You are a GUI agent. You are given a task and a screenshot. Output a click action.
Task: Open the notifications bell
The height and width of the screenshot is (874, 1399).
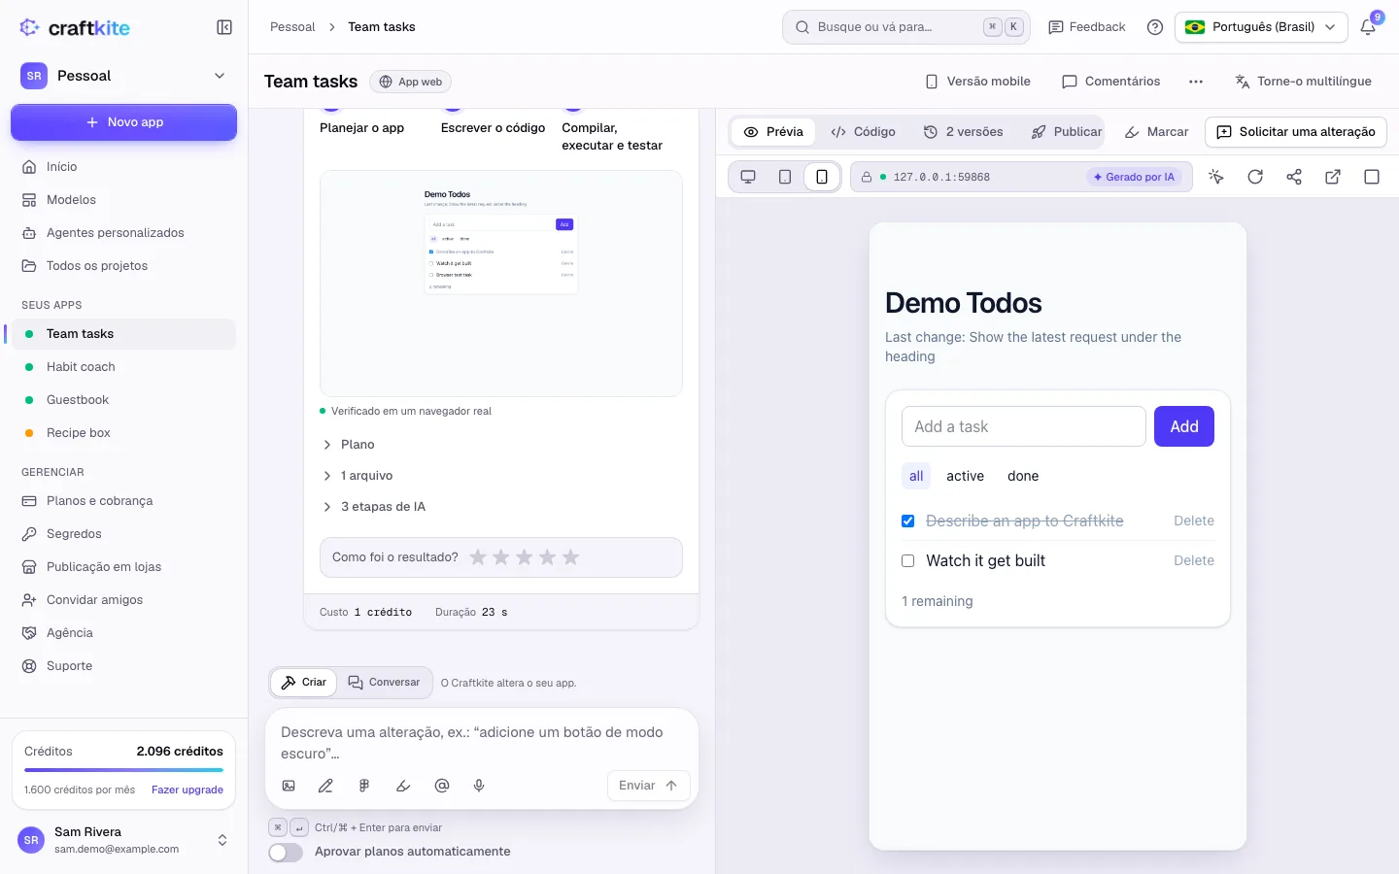(x=1368, y=27)
